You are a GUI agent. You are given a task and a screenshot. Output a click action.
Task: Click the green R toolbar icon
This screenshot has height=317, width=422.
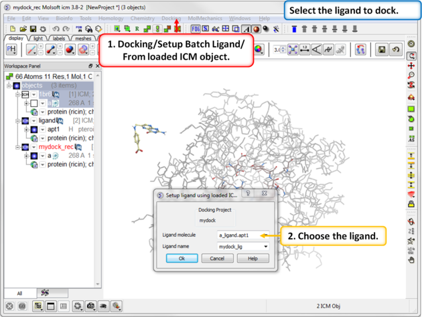(x=137, y=29)
